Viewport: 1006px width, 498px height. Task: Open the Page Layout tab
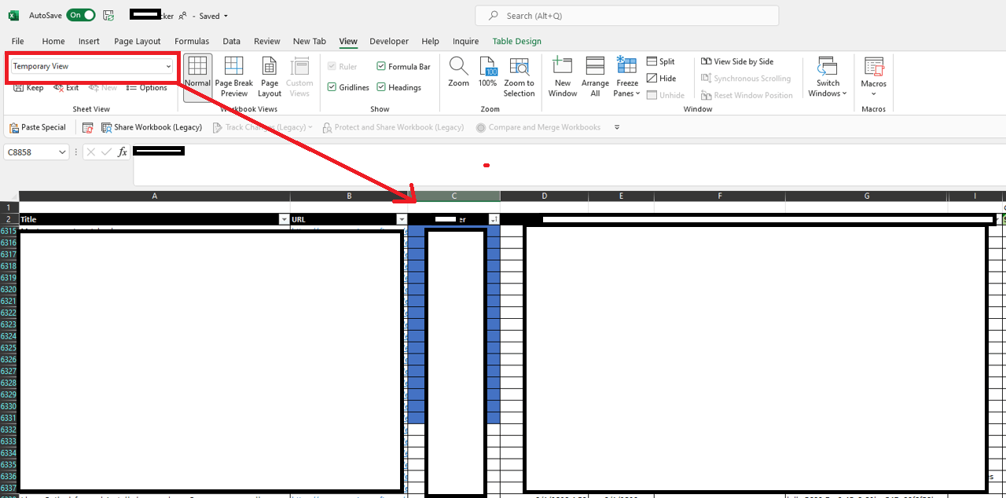click(138, 42)
